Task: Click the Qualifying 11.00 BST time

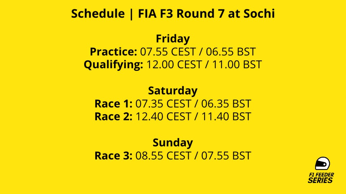Action: 237,64
